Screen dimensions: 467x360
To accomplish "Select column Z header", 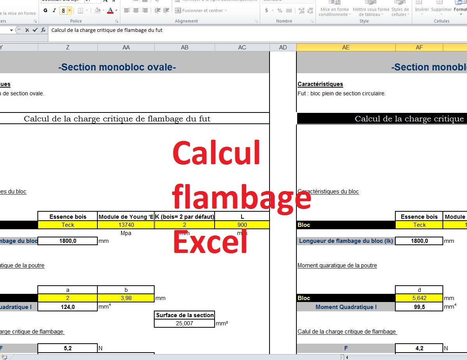I will coord(68,47).
